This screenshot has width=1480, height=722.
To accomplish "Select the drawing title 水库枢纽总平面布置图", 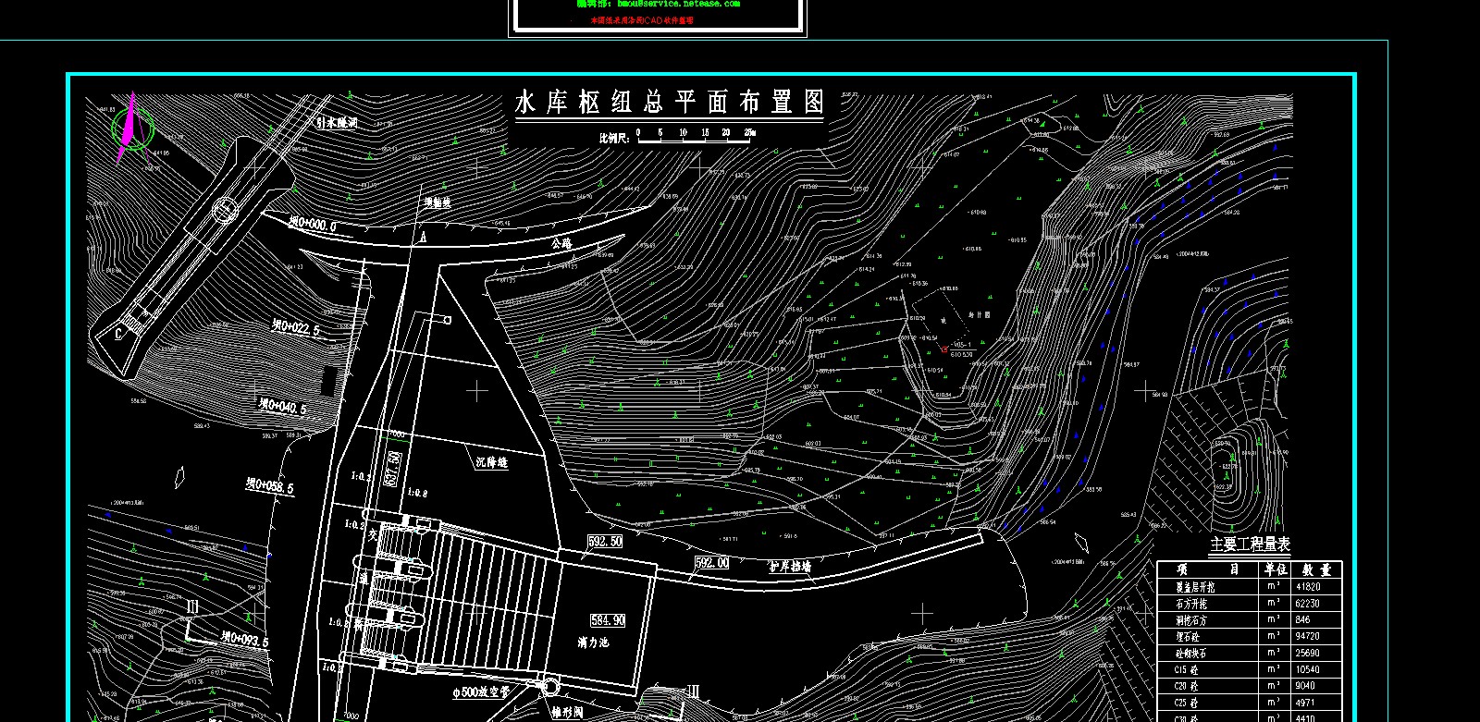I will click(x=669, y=102).
